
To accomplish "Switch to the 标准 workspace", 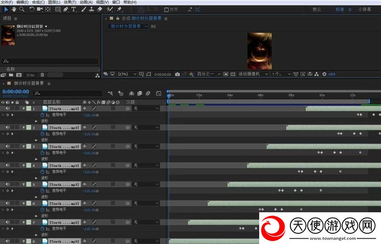I will (x=340, y=9).
